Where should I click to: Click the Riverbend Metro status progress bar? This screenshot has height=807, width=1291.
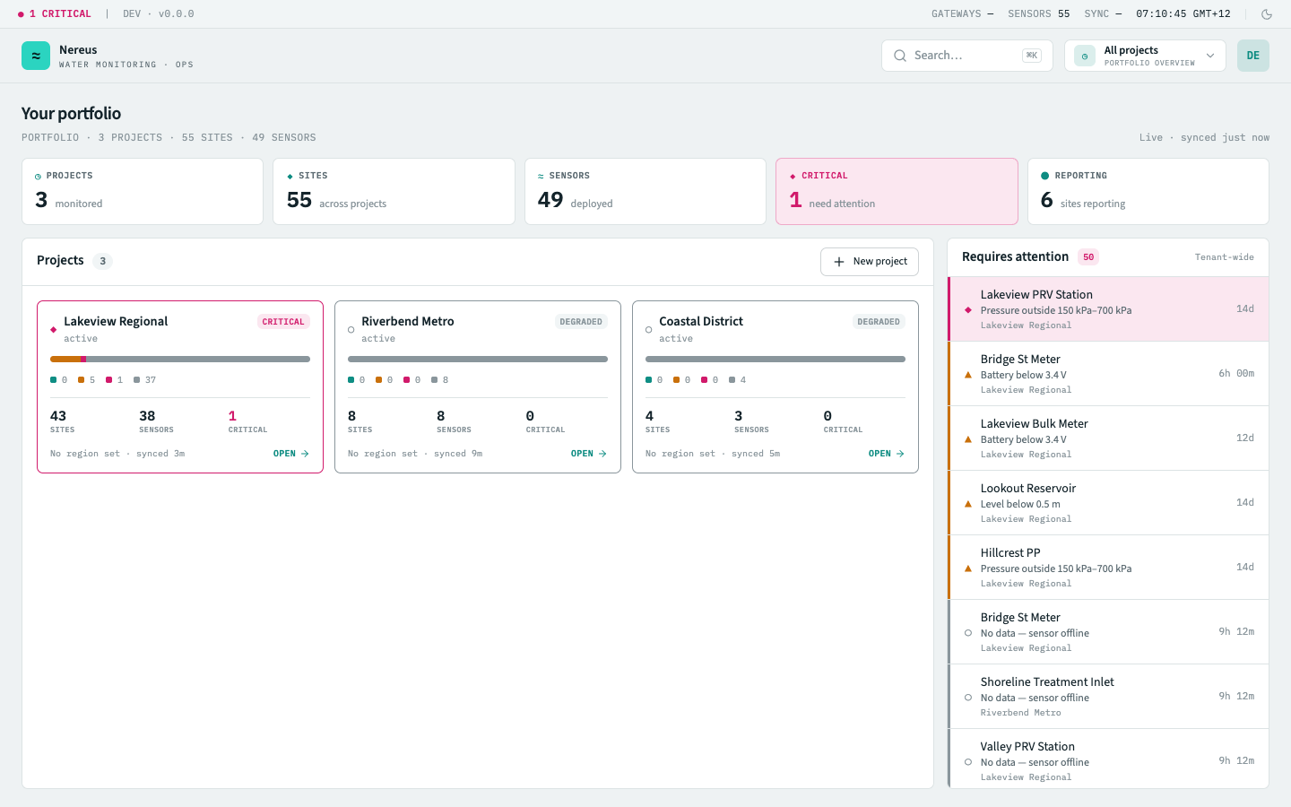[478, 360]
